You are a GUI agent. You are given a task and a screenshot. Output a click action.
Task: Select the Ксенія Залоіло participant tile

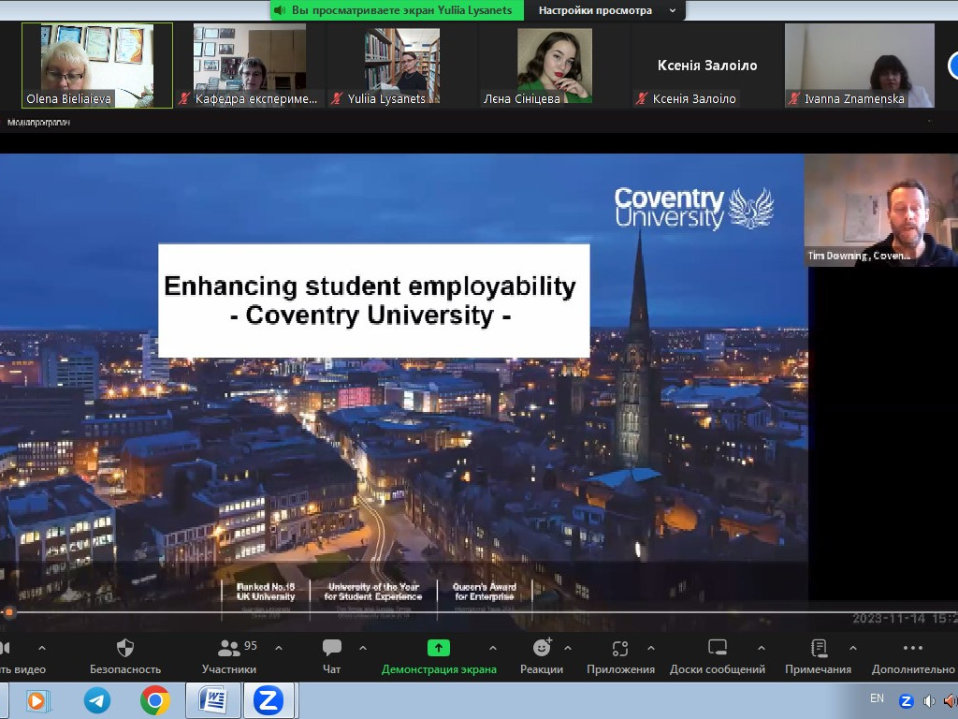[x=707, y=66]
